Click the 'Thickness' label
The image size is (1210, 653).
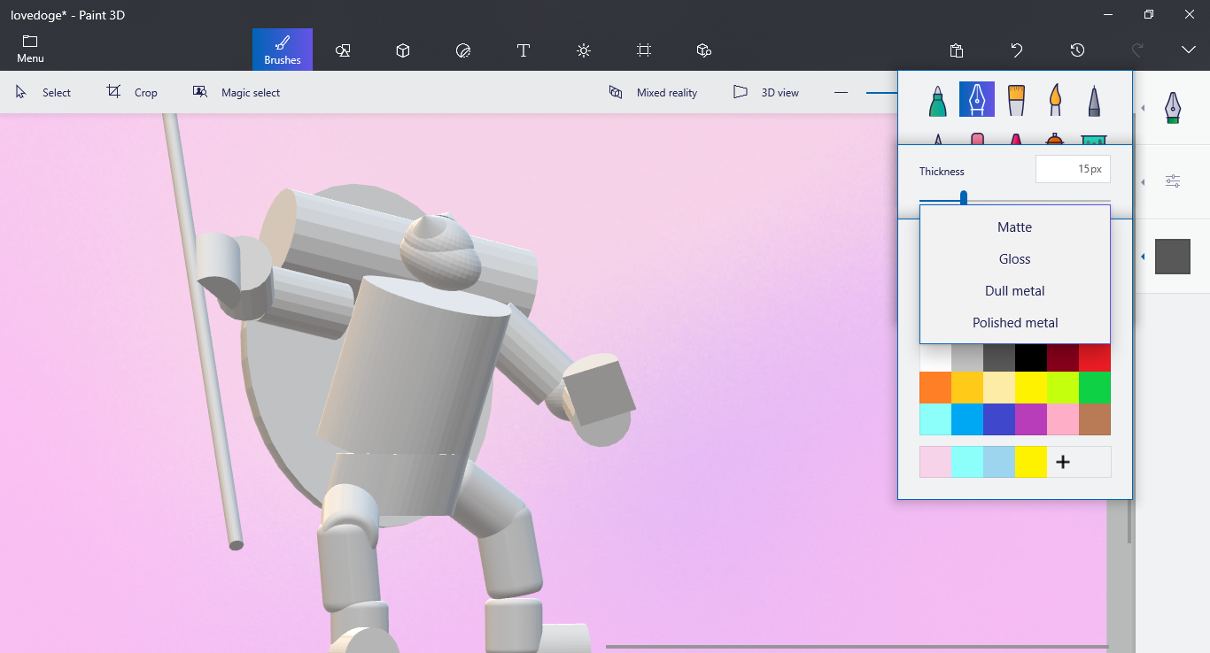942,172
